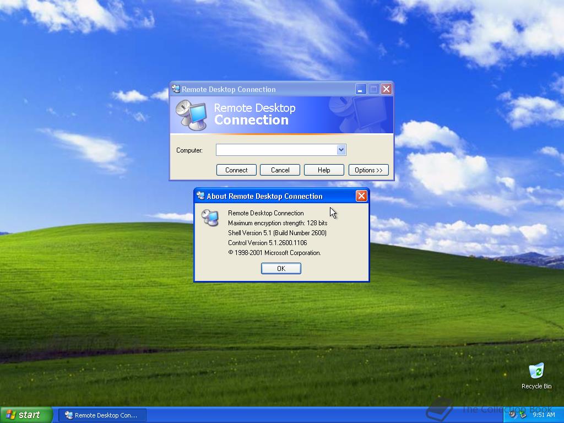564x423 pixels.
Task: Click the satellite dish computer banner icon
Action: (191, 115)
